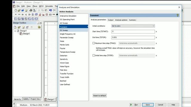Click the Place Analog op-amp icon

29,15
